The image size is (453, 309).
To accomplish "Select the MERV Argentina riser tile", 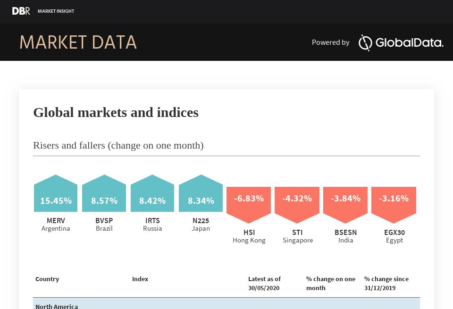I will pyautogui.click(x=56, y=198).
